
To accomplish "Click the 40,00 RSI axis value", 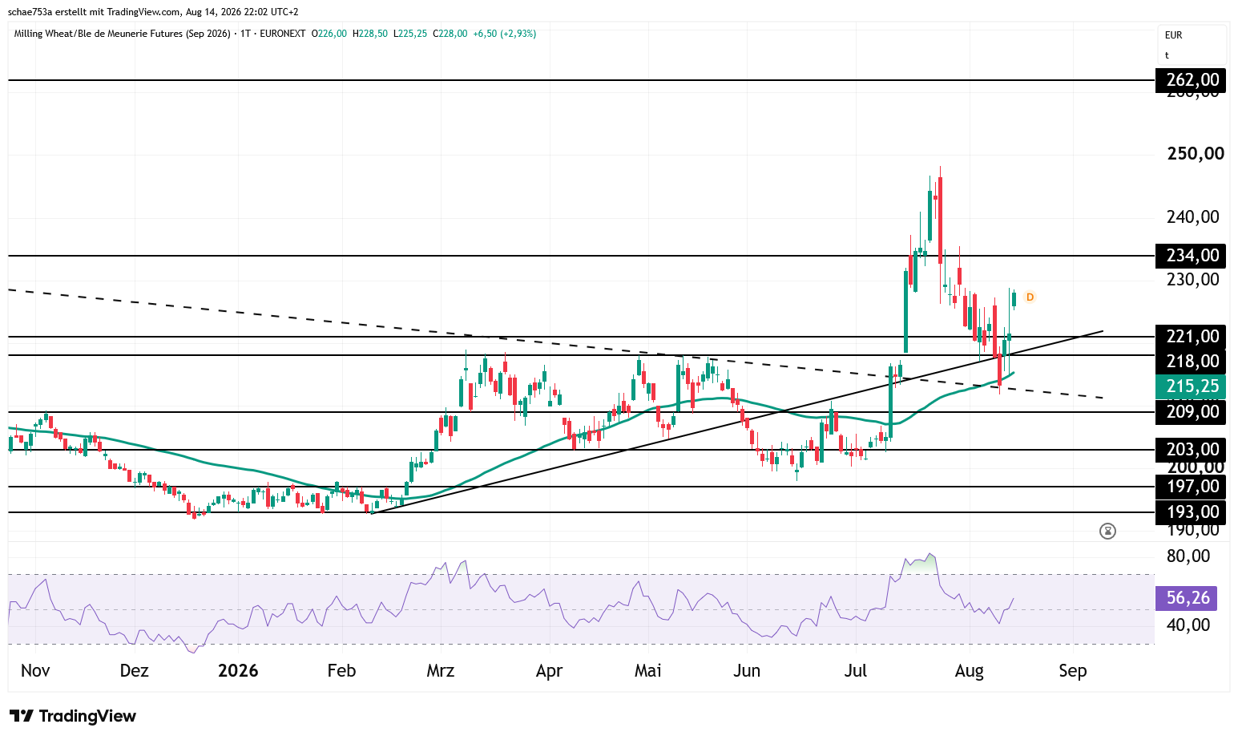I will (1188, 625).
